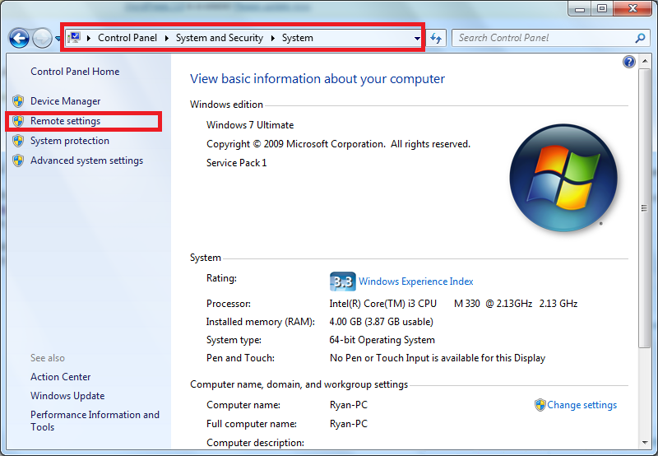Click the vertical scrollbar down arrow
Viewport: 658px width, 456px height.
644,442
